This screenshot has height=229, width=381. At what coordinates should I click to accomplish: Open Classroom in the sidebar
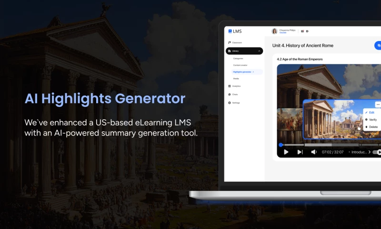coord(235,42)
